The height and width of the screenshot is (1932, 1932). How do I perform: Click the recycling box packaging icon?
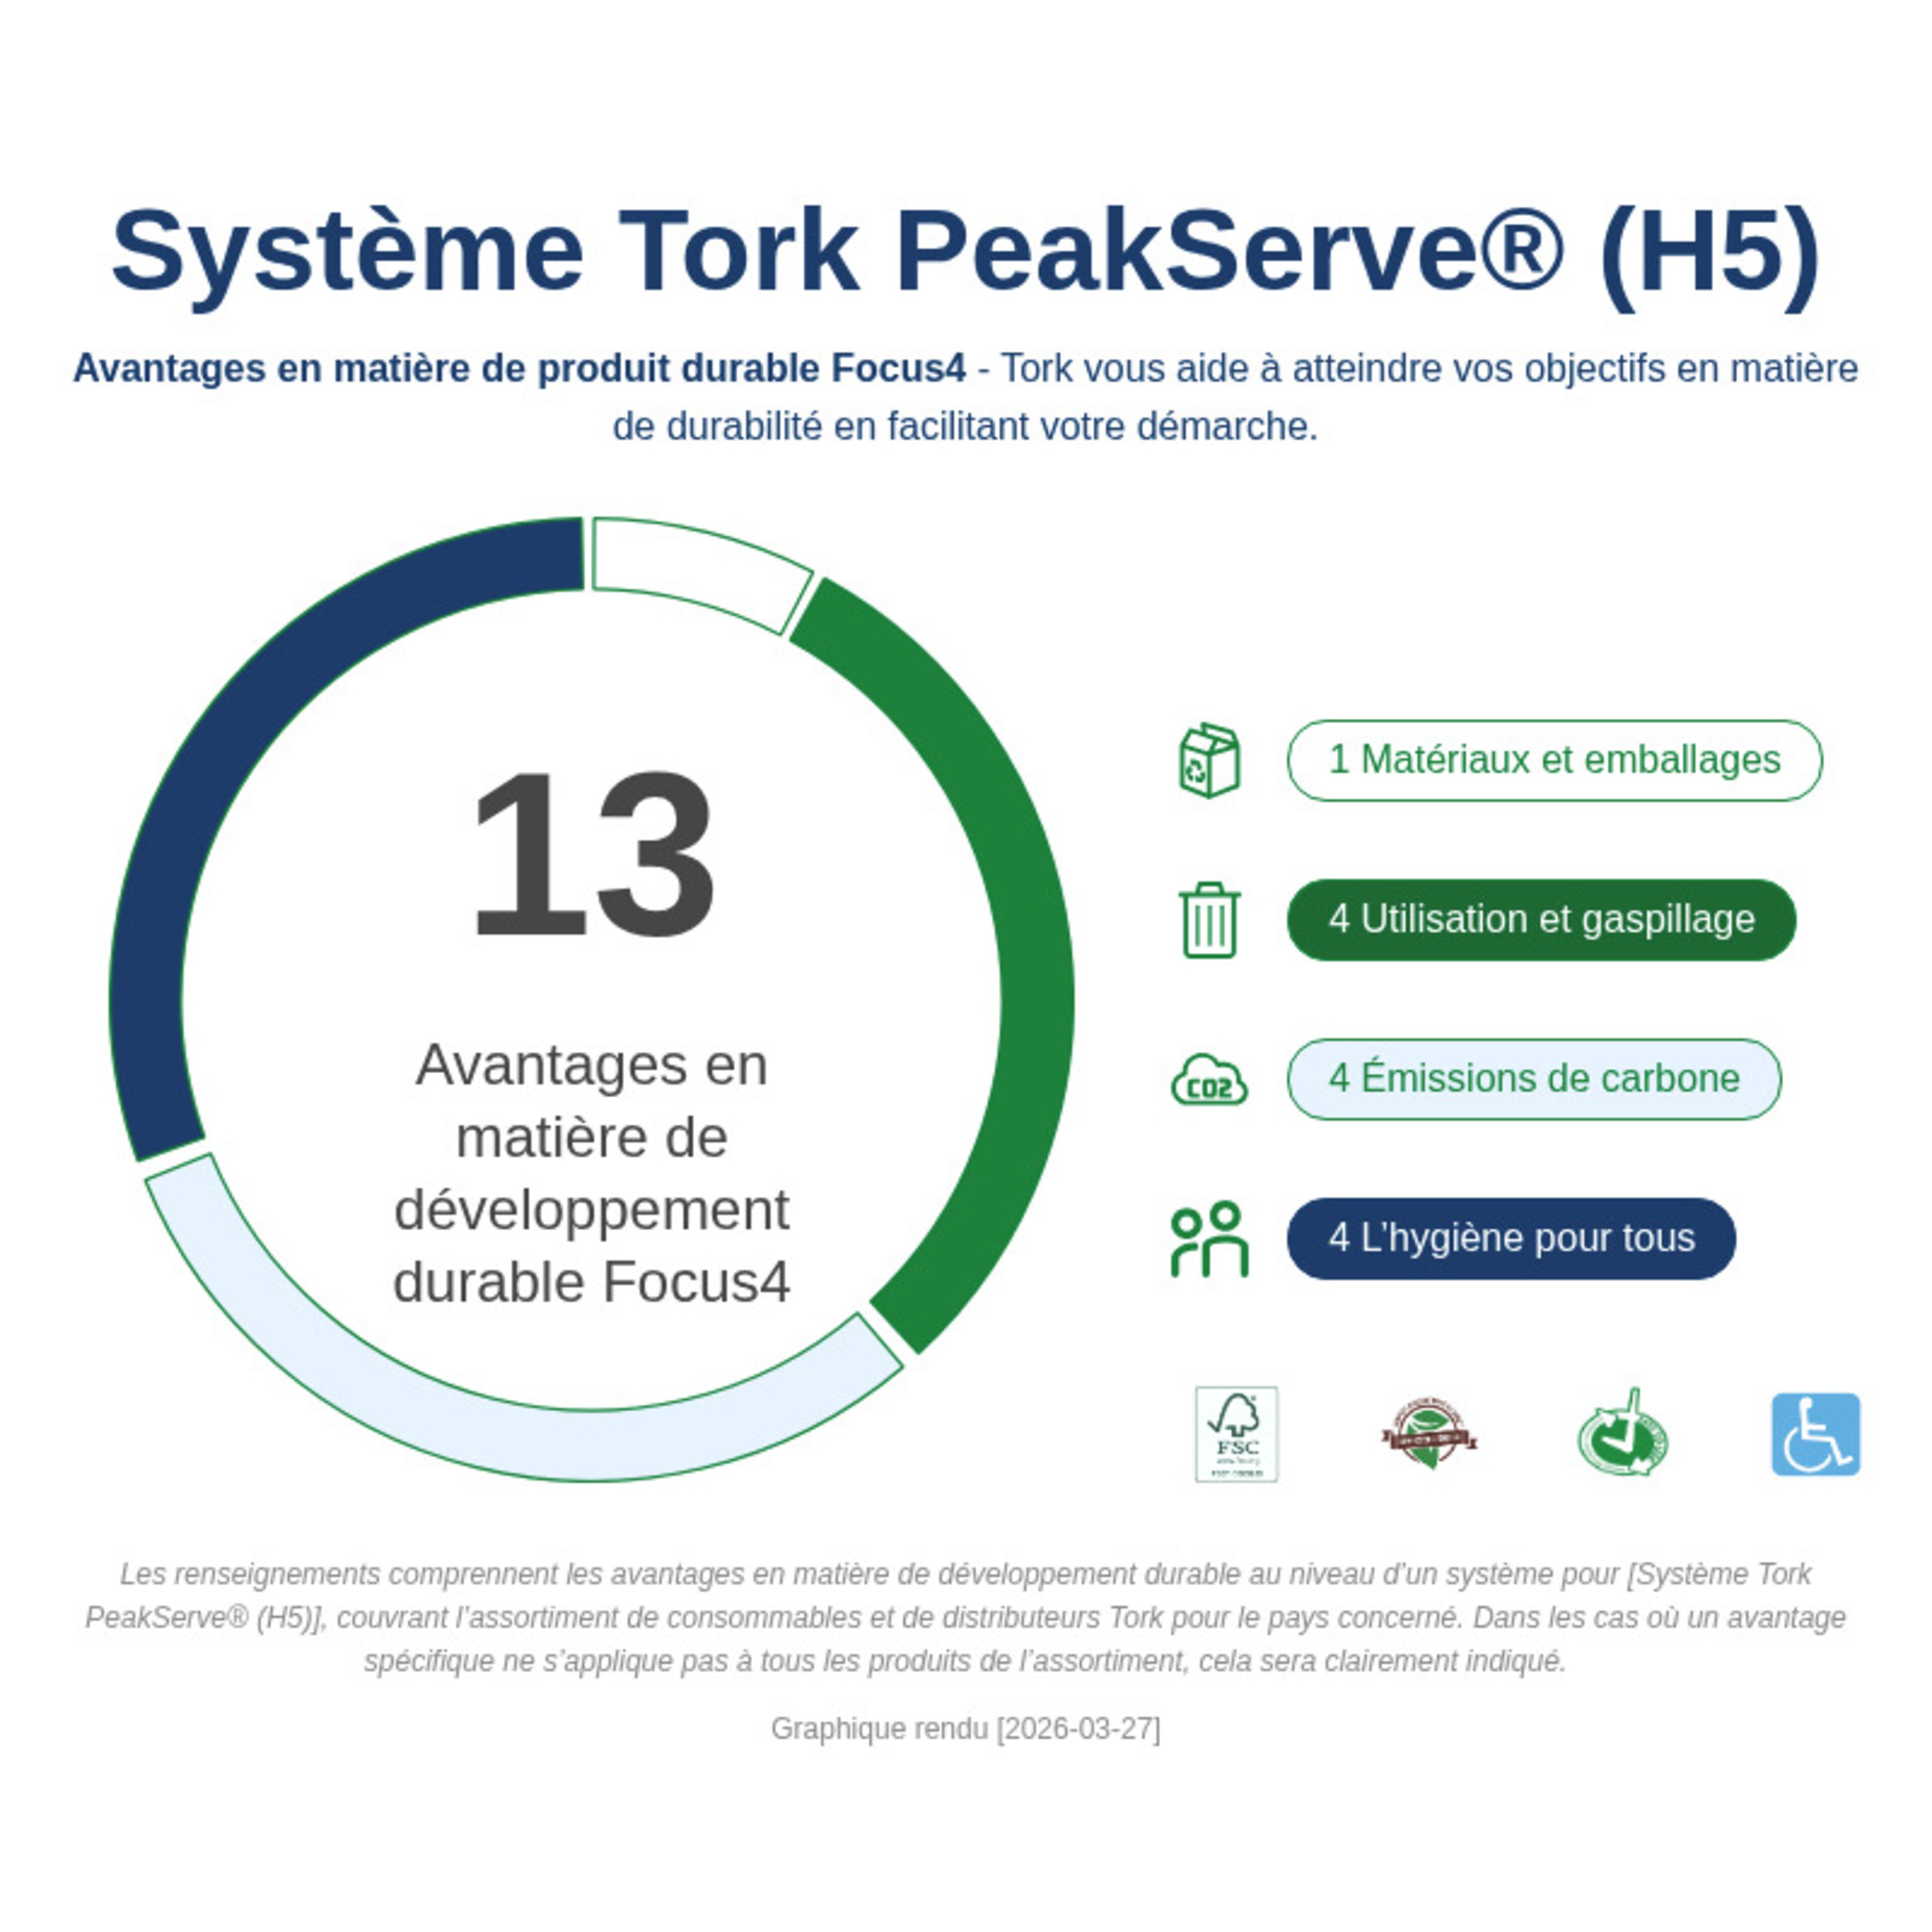point(1210,760)
